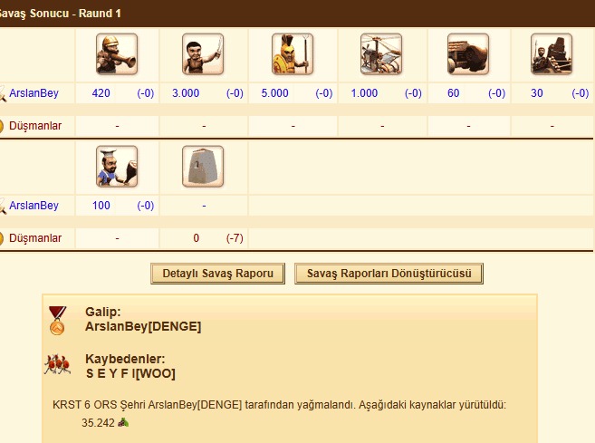Click the Savaş Sonucu - Raund 1 title
The image size is (595, 443).
tap(60, 14)
